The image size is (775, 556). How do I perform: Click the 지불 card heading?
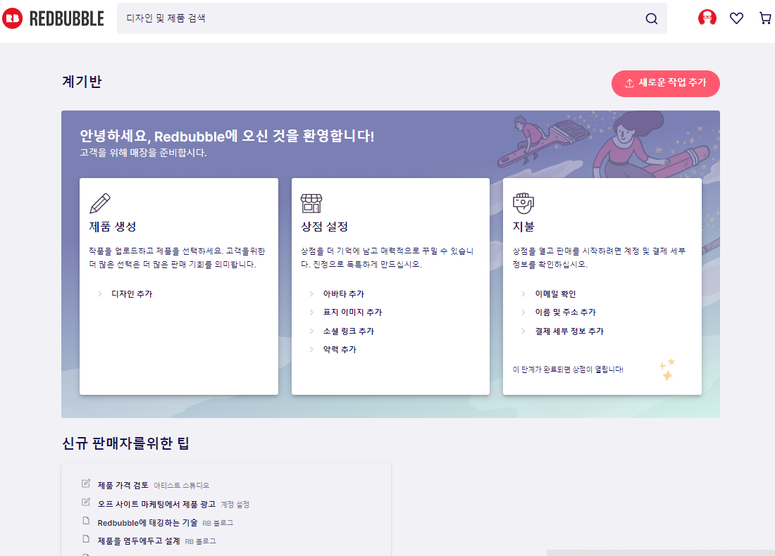523,227
